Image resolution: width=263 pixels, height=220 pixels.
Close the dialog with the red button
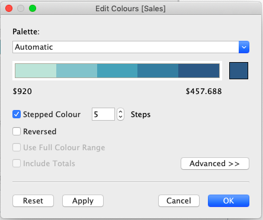tap(9, 8)
